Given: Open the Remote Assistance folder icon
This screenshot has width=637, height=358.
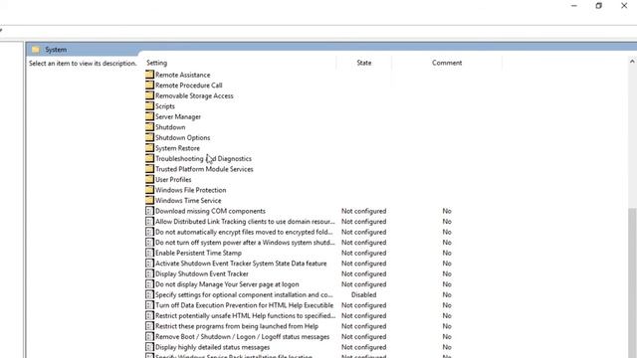Looking at the screenshot, I should pos(149,75).
